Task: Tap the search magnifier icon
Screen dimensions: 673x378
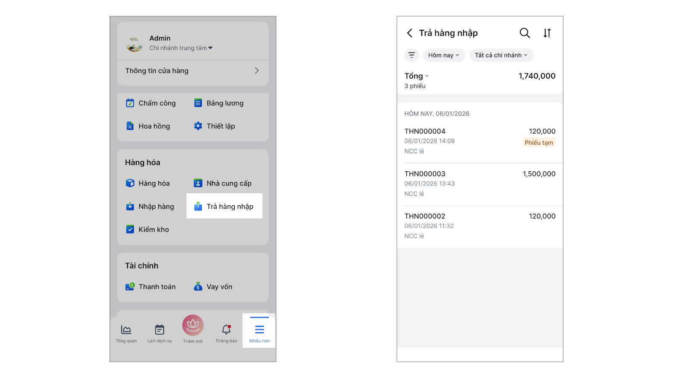Action: point(525,33)
